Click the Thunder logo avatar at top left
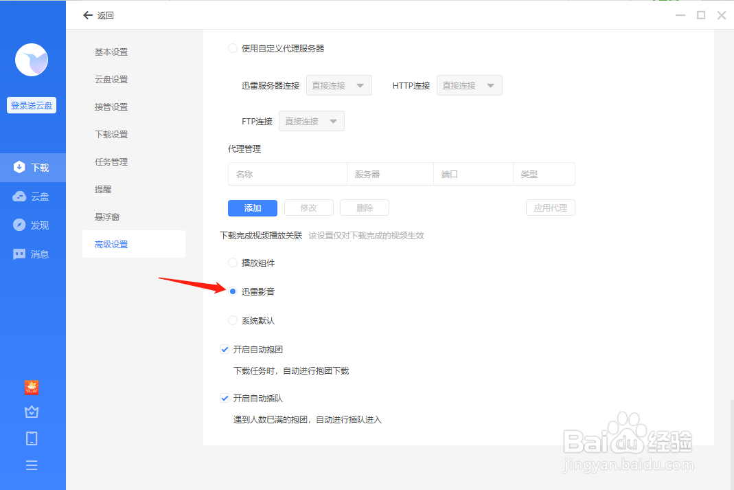Screen dimensions: 734x490 point(31,60)
